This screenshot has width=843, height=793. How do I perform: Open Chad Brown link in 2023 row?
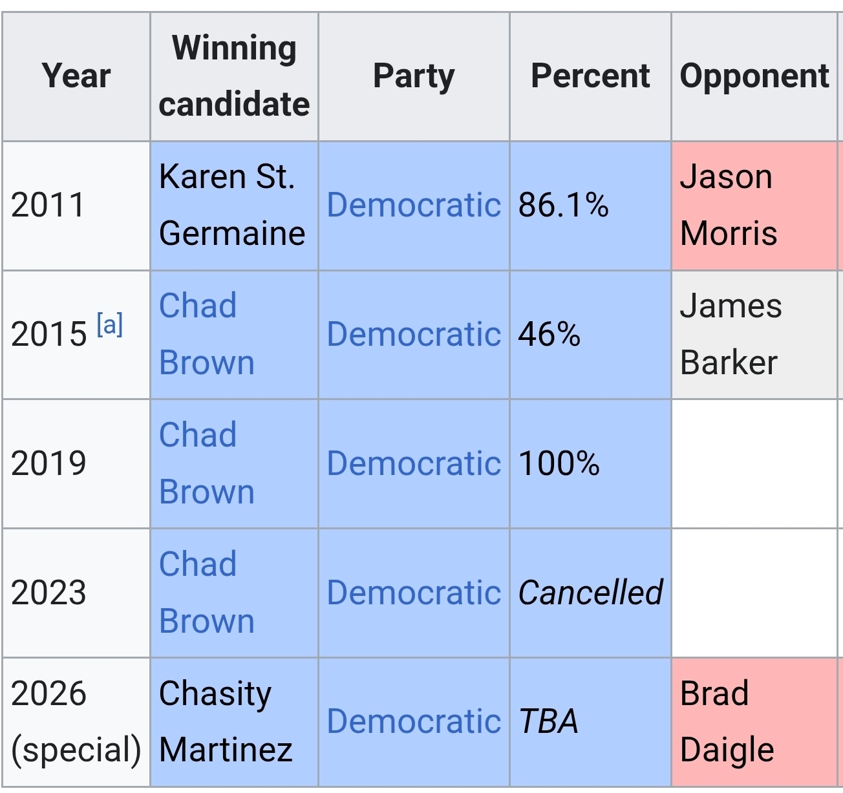[206, 593]
